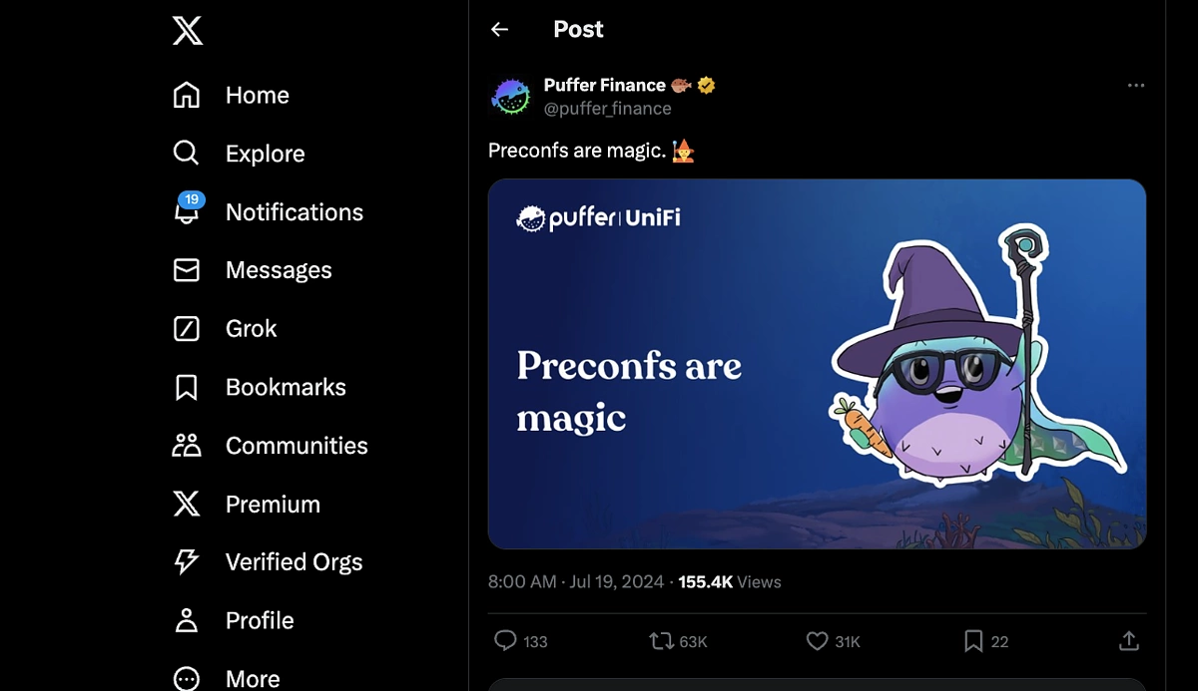
Task: Open the Home menu item
Action: pos(232,96)
